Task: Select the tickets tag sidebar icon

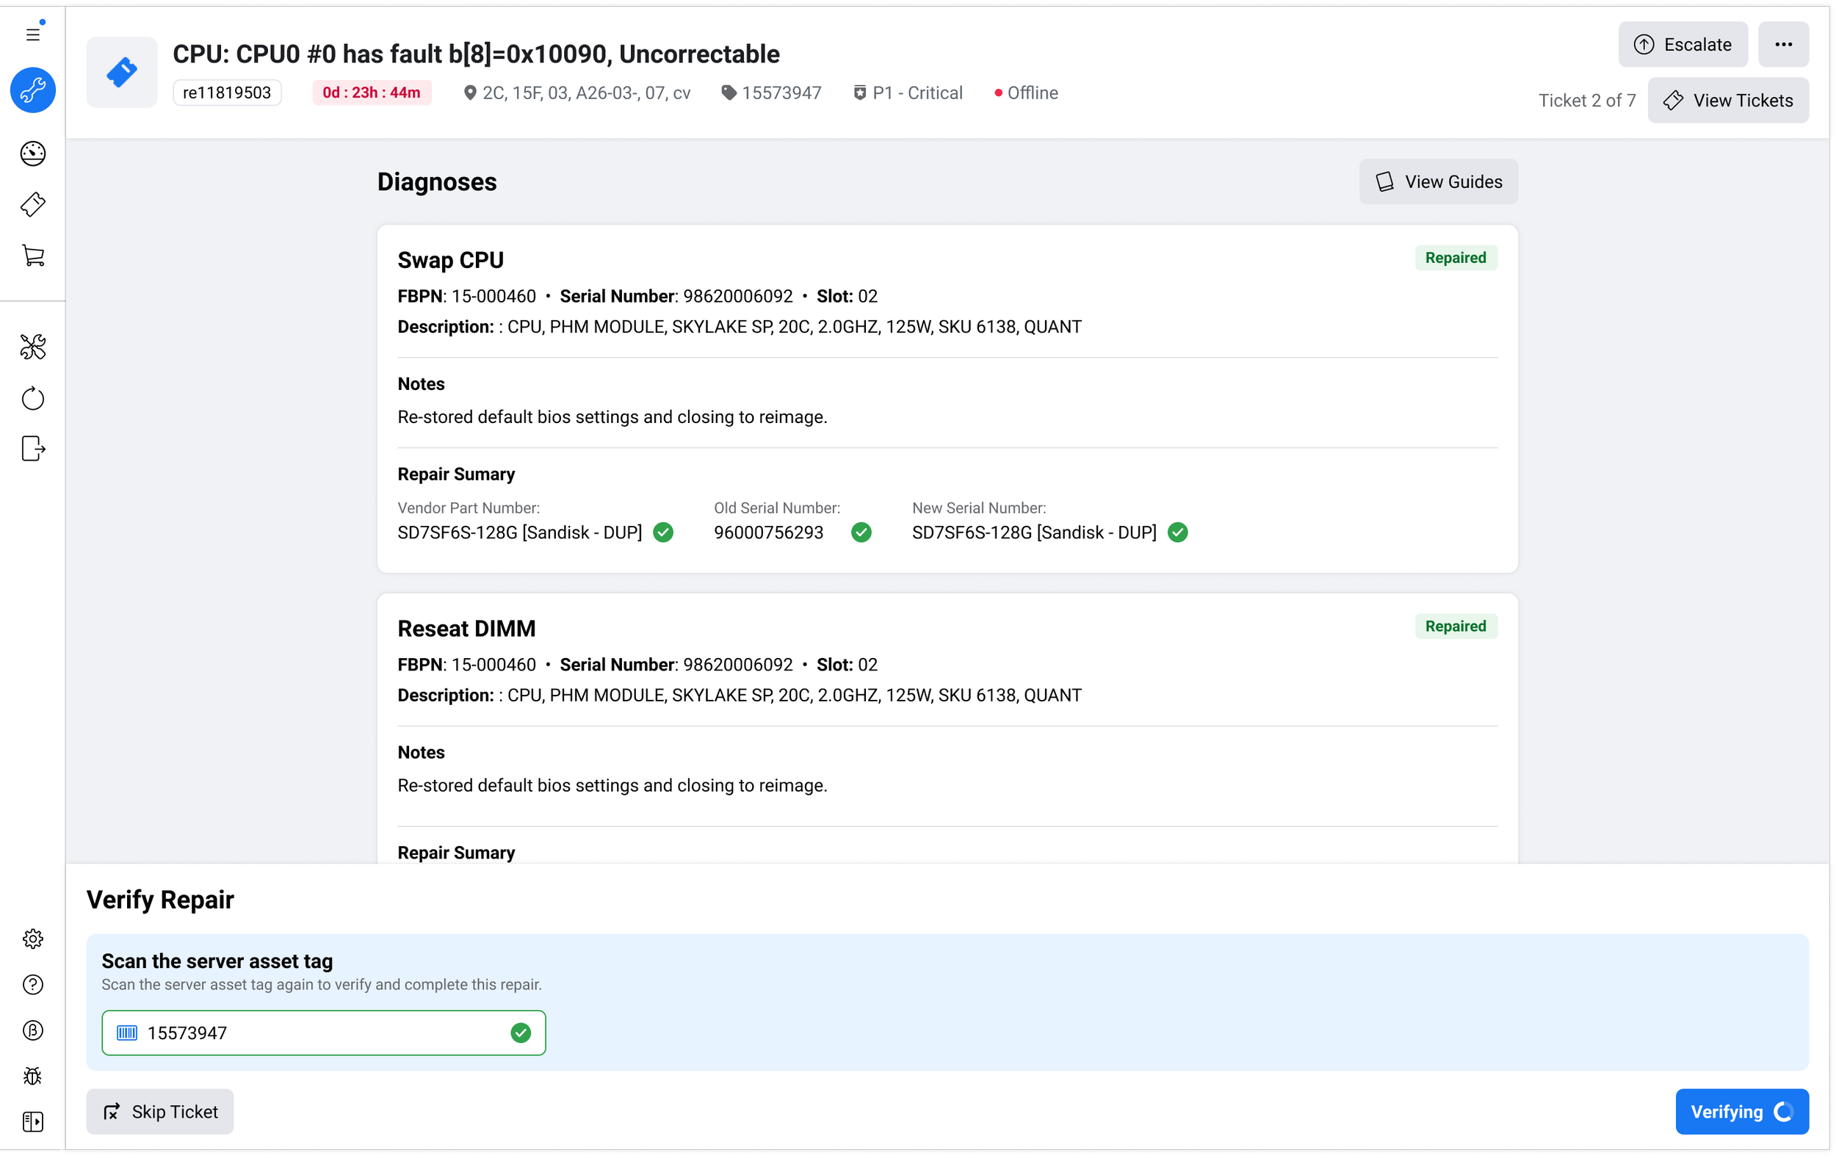Action: tap(33, 204)
